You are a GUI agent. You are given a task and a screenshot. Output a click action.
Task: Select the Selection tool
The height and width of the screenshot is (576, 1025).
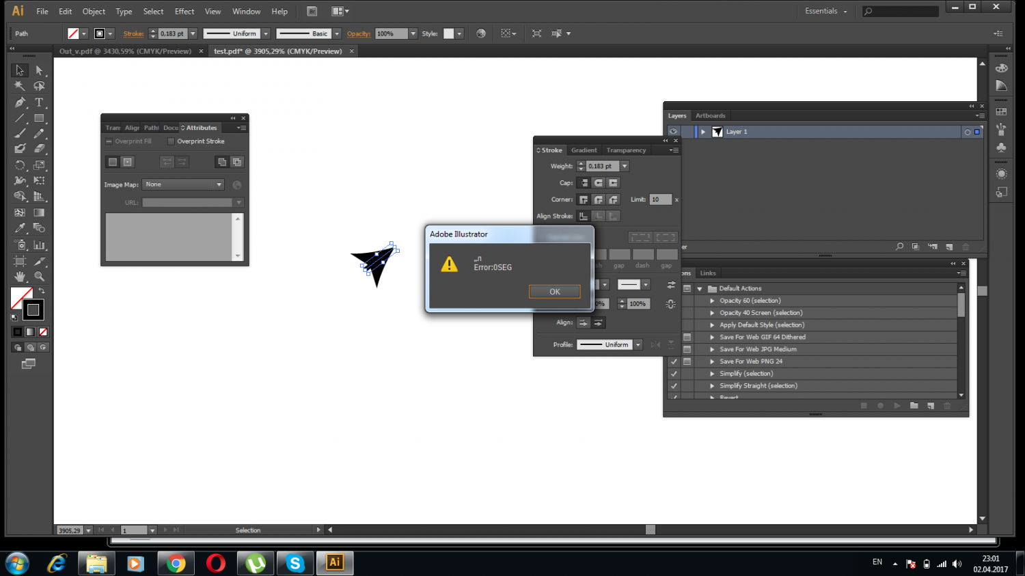click(x=20, y=70)
